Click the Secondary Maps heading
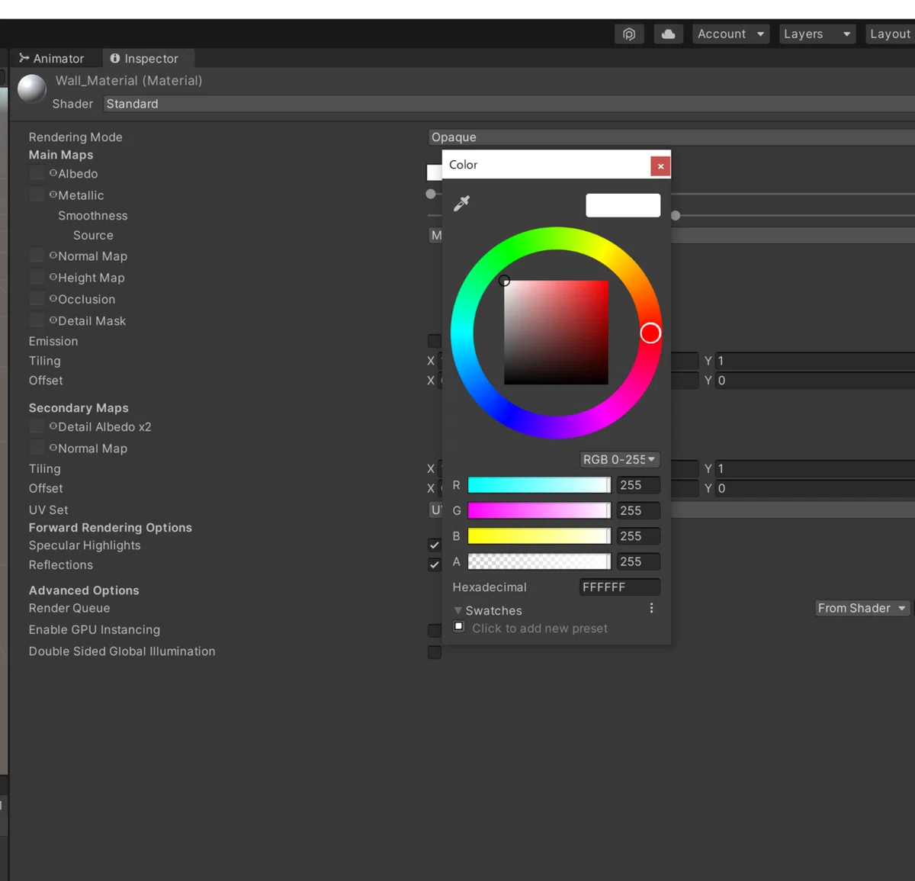 click(79, 408)
